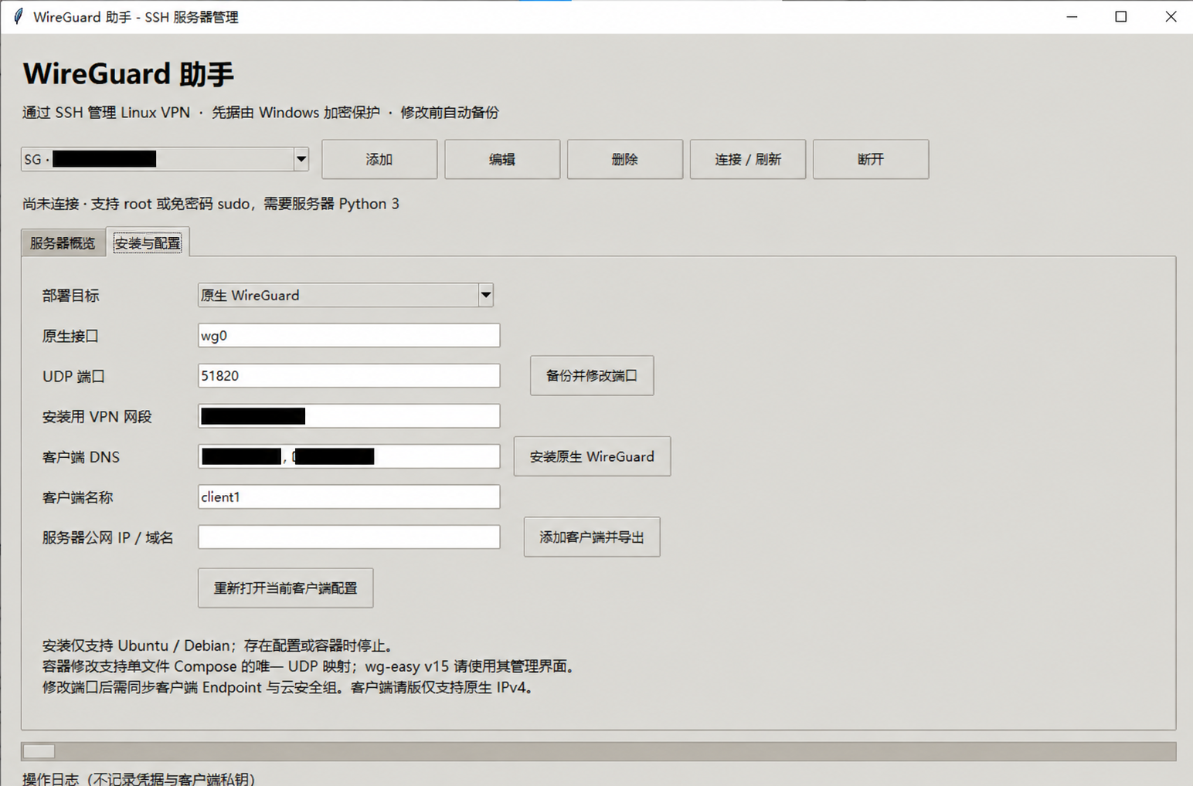Click the 备份并修改端口 button
The height and width of the screenshot is (786, 1193).
(x=592, y=376)
